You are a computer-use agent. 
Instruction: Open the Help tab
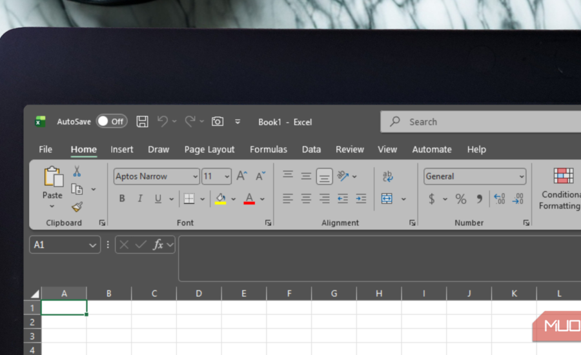[x=476, y=149]
